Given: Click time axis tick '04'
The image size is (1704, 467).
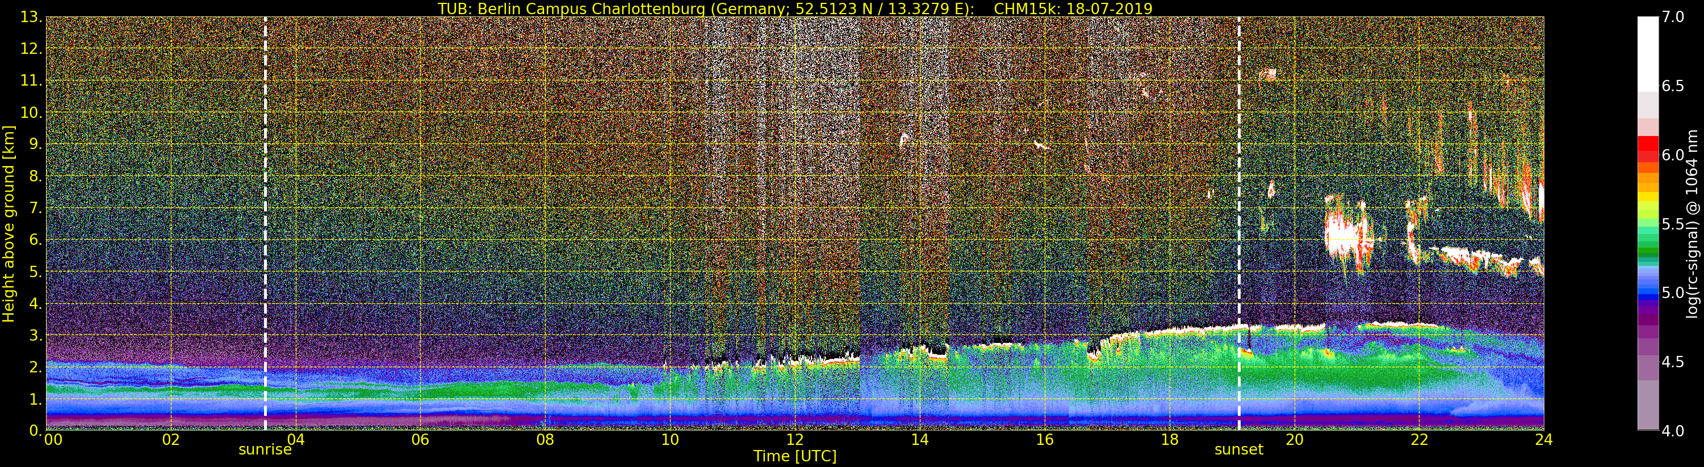Looking at the screenshot, I should point(296,440).
